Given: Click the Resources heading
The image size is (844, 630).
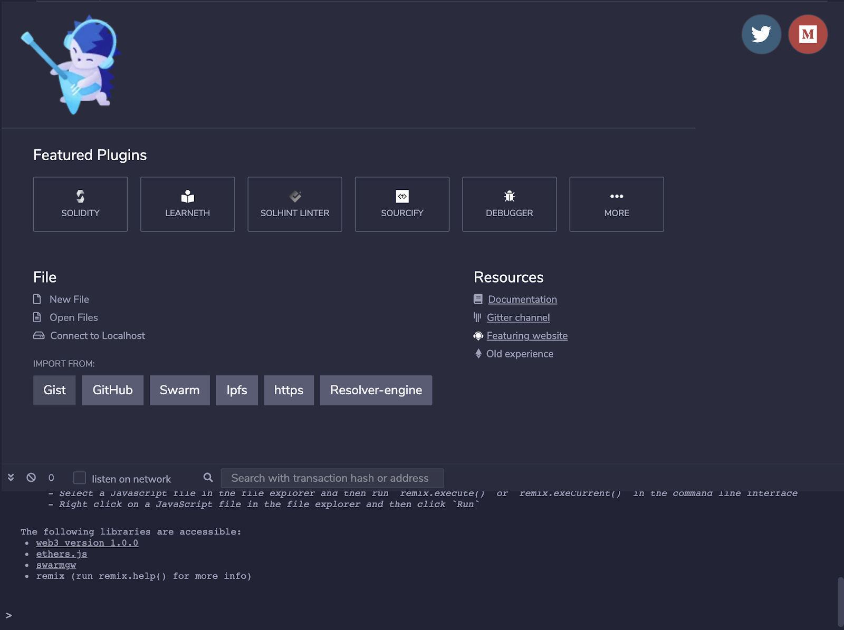Looking at the screenshot, I should (x=509, y=277).
